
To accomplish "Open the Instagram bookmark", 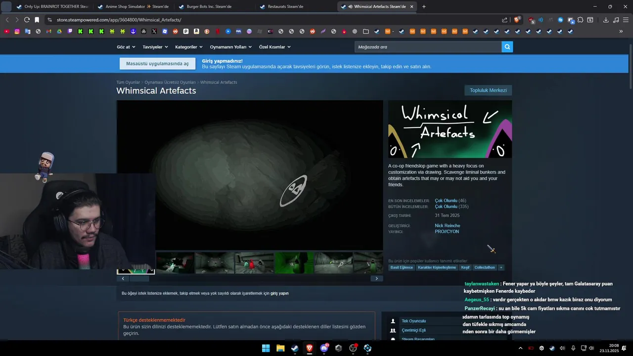I will pos(17,31).
